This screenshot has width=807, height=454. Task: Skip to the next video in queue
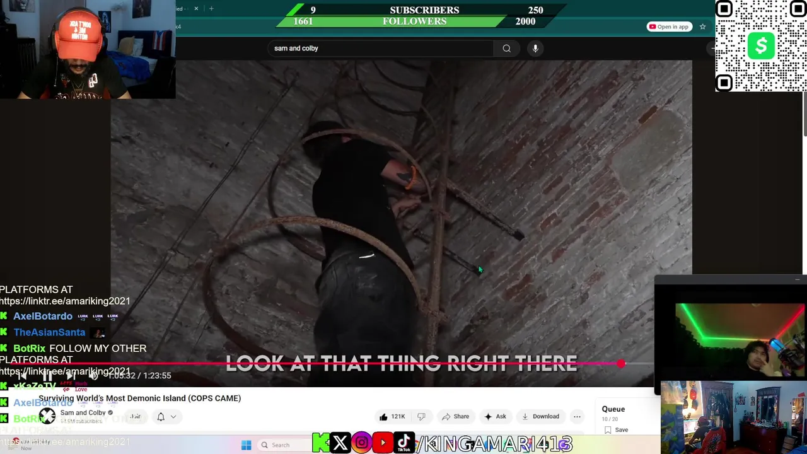pos(71,375)
